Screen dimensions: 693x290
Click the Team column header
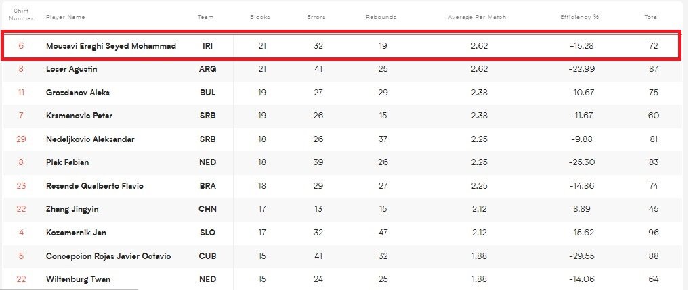tap(205, 17)
